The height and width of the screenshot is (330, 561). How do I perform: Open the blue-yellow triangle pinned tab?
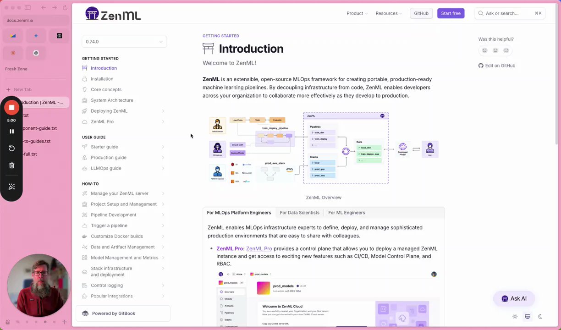13,36
